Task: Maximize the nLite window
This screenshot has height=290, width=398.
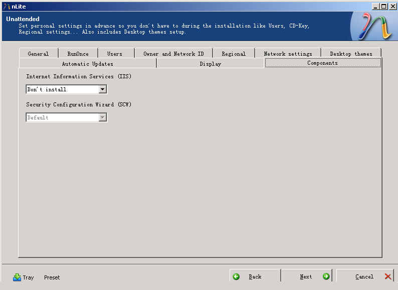Action: point(384,6)
